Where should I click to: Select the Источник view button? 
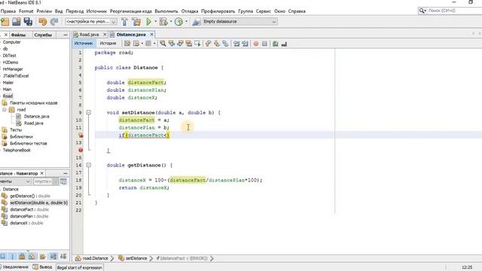pos(84,44)
